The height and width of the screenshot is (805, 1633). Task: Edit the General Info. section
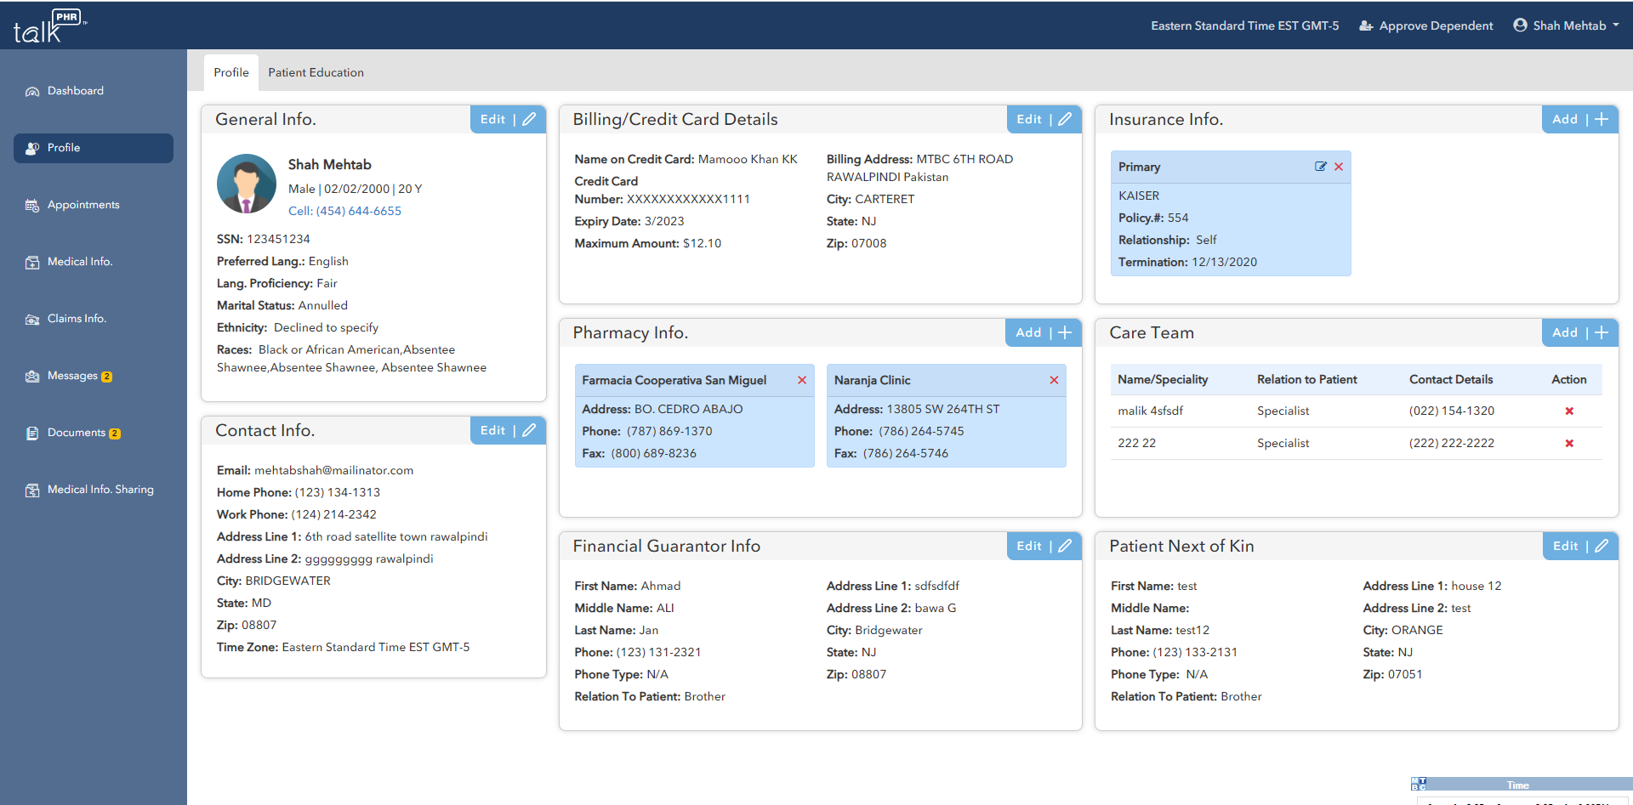508,120
